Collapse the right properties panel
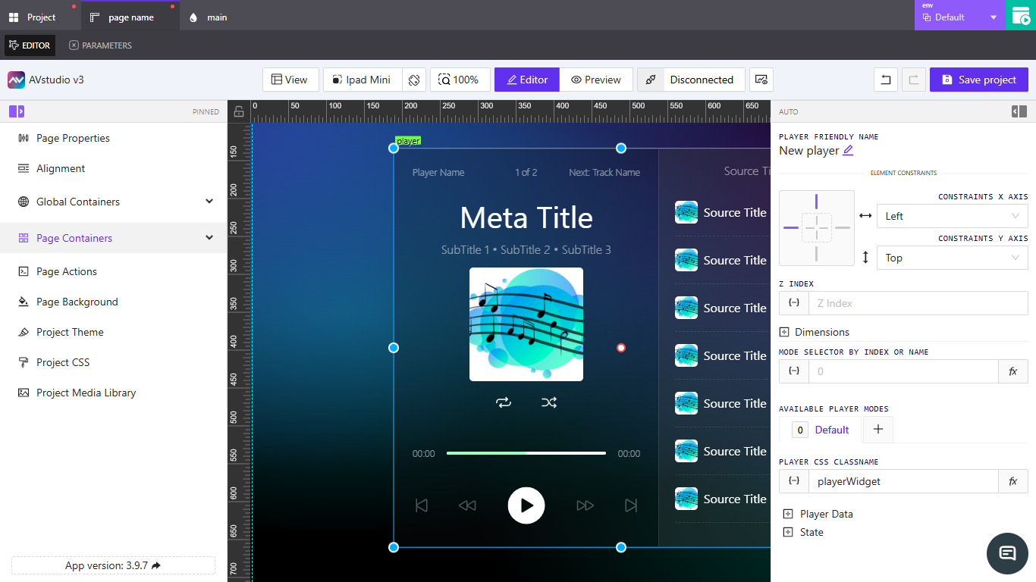 (x=1019, y=111)
